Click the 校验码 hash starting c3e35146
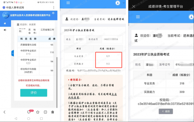 pos(166,104)
